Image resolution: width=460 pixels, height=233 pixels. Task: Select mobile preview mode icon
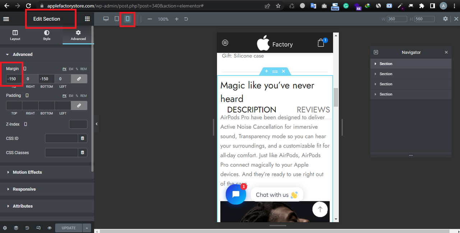coord(128,19)
